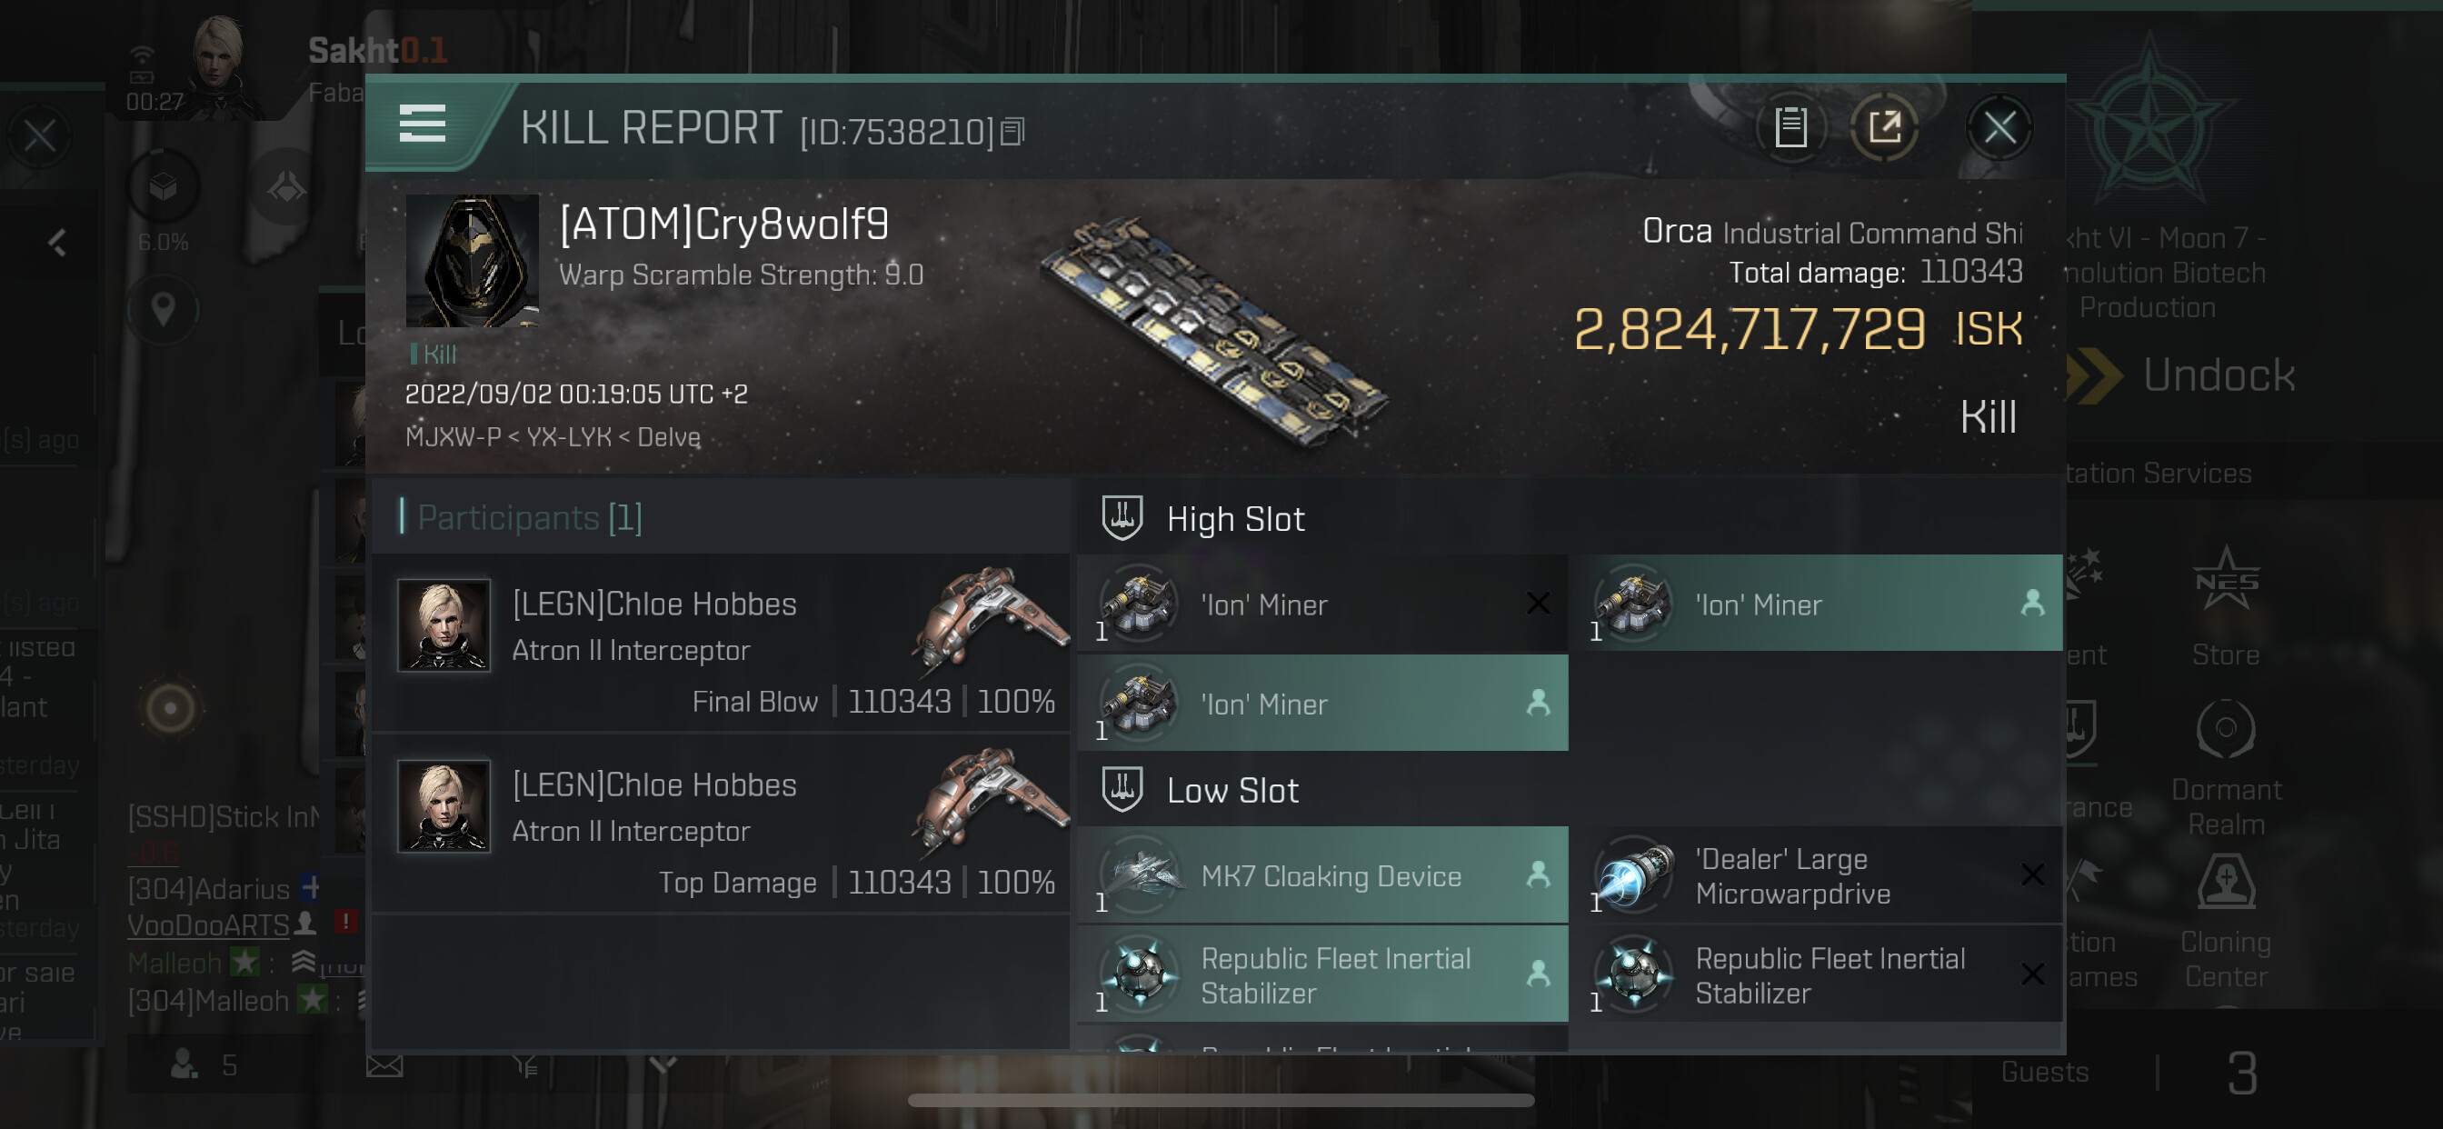Select the highlighted right 'Ion' Miner item
The image size is (2443, 1129).
(1817, 604)
